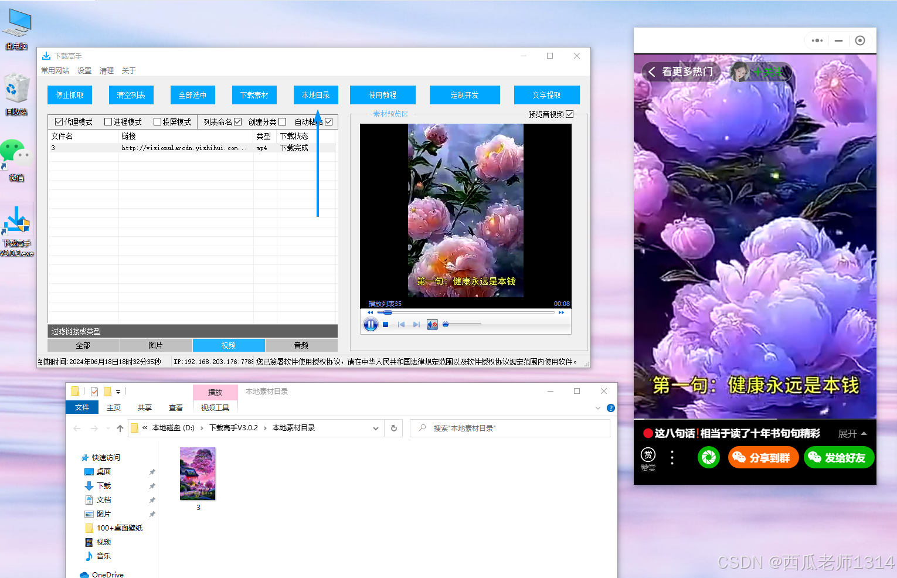Click the video seek progress slider
The height and width of the screenshot is (578, 897).
pos(466,312)
